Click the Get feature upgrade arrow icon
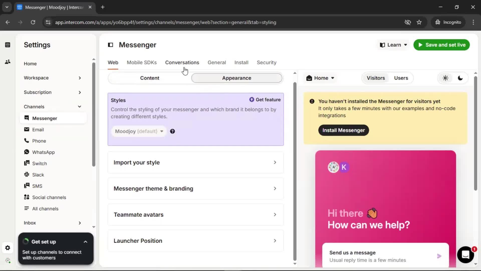 (252, 100)
